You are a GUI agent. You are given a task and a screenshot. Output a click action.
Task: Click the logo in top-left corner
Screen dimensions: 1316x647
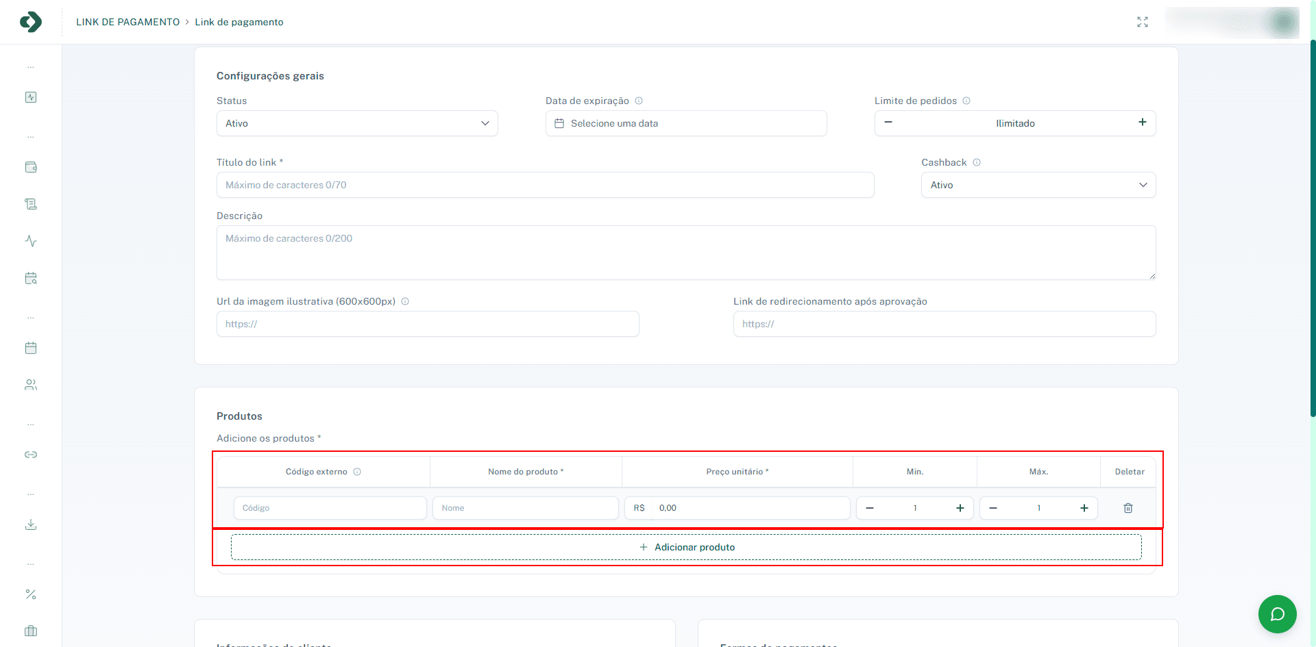tap(31, 22)
